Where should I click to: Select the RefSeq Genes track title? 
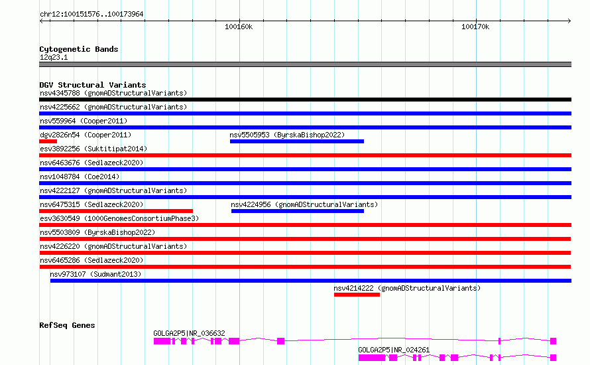[67, 325]
